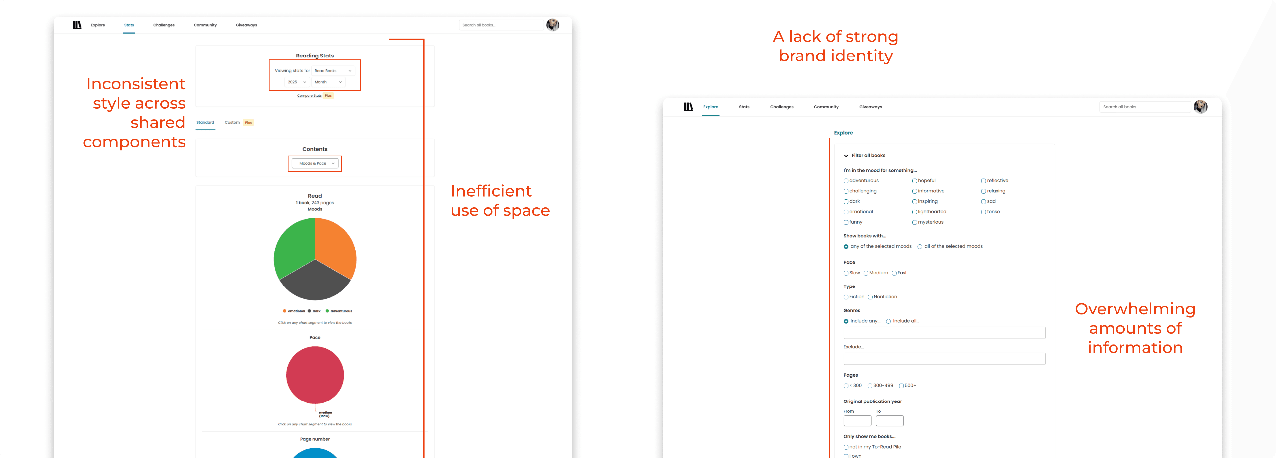Check the adventurous mood checkbox
The width and height of the screenshot is (1276, 458).
(846, 181)
